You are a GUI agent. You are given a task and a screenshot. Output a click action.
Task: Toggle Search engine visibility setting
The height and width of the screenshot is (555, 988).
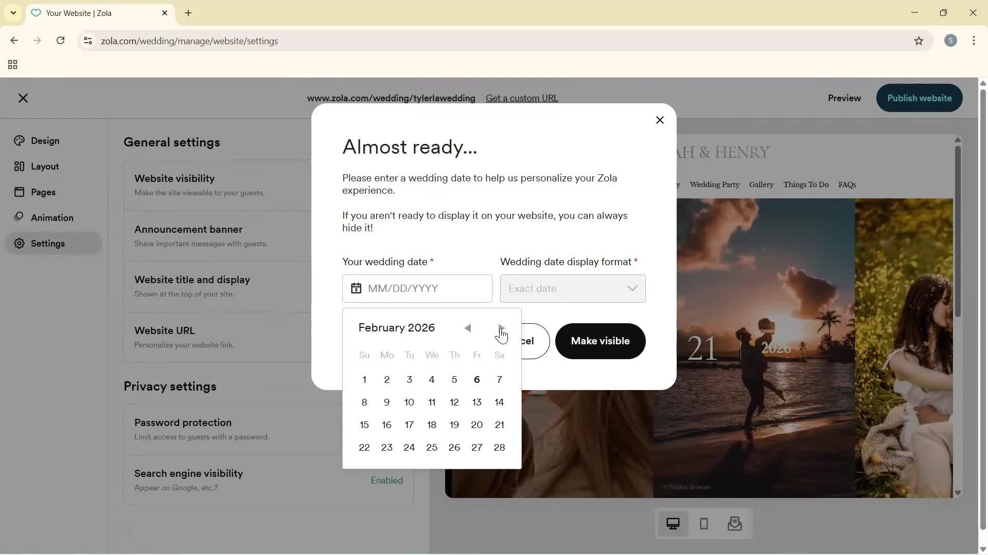pos(387,480)
